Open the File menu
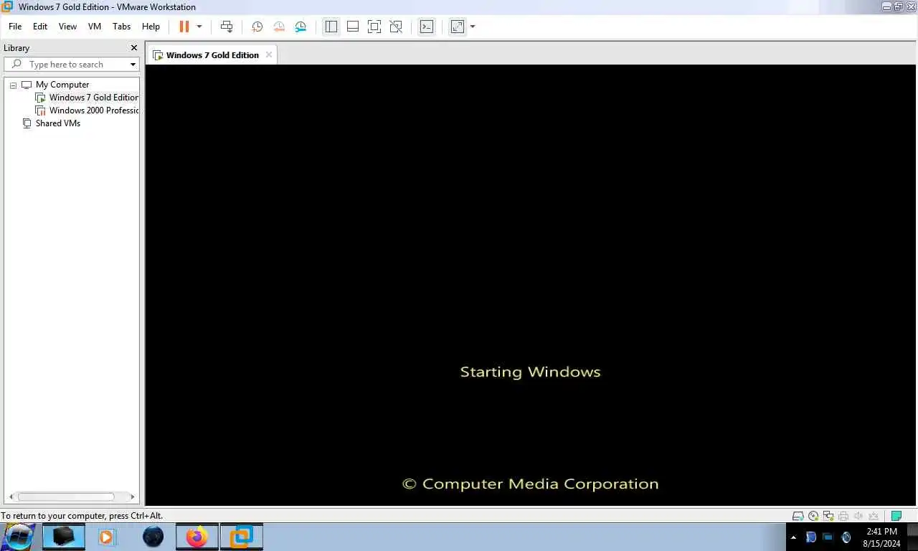The width and height of the screenshot is (918, 551). (x=15, y=27)
